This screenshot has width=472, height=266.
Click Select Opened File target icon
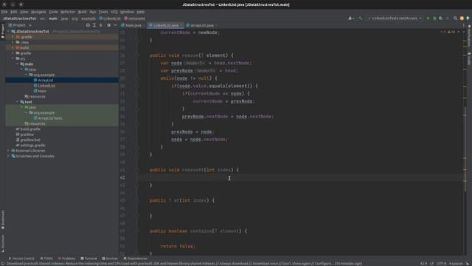click(x=88, y=25)
